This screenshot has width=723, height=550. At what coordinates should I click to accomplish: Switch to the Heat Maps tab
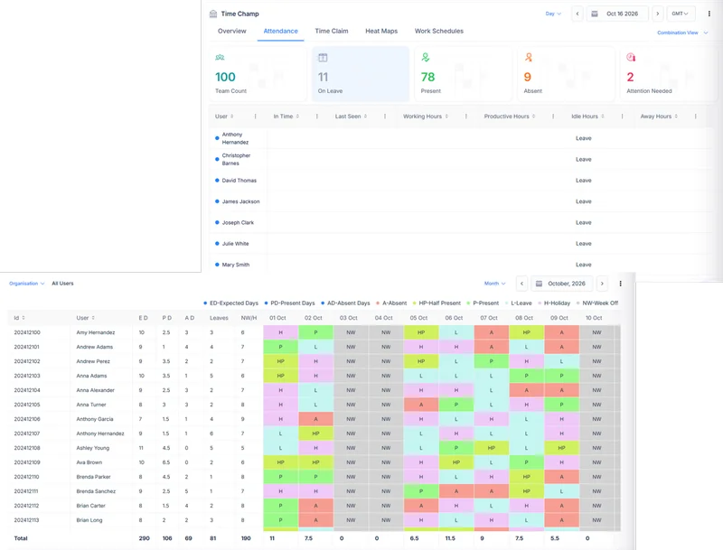tap(381, 32)
